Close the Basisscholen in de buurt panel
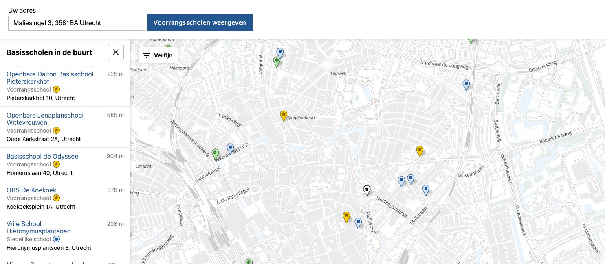Screen dimensions: 605x264 click(116, 52)
